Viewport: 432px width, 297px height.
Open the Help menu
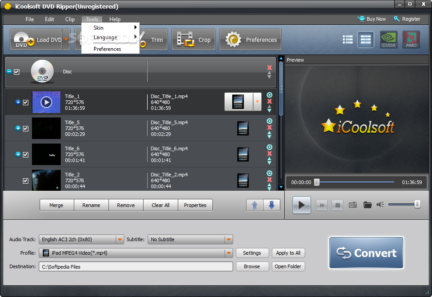tap(115, 19)
